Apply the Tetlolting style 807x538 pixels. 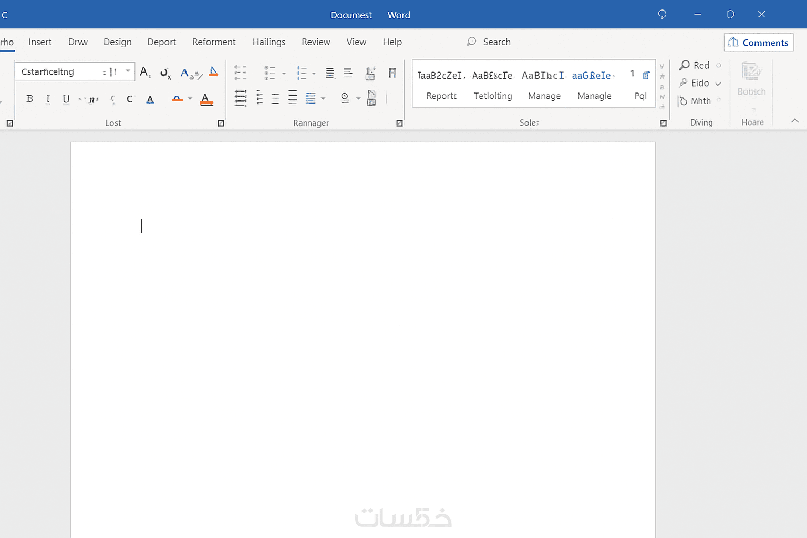493,85
